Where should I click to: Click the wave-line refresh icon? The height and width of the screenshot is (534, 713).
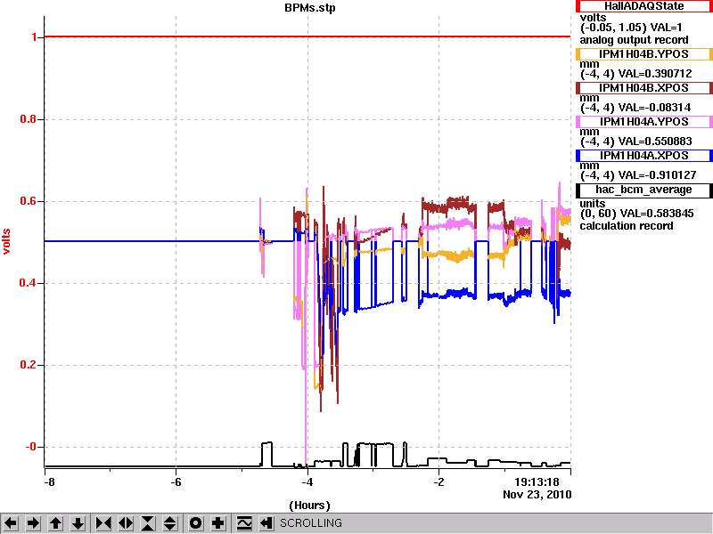click(244, 523)
